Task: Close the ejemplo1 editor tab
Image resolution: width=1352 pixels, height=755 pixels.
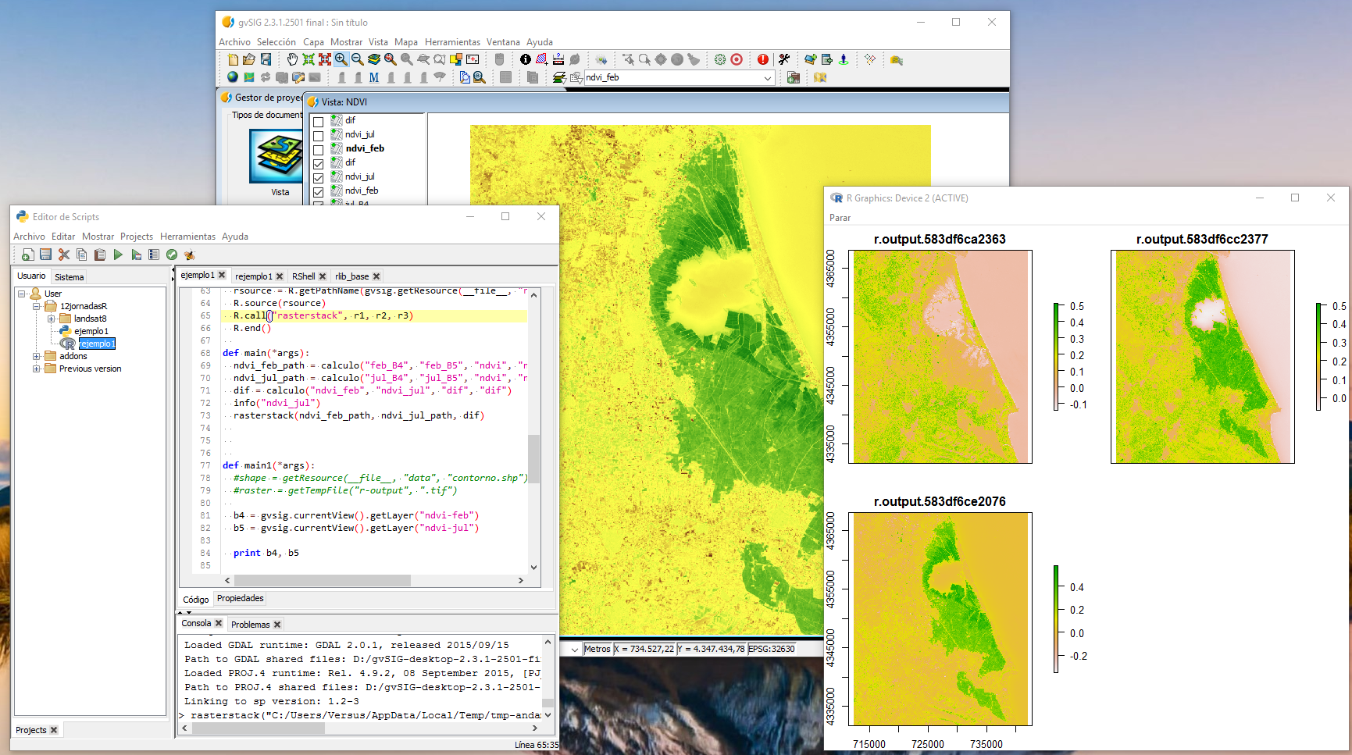Action: click(x=222, y=275)
